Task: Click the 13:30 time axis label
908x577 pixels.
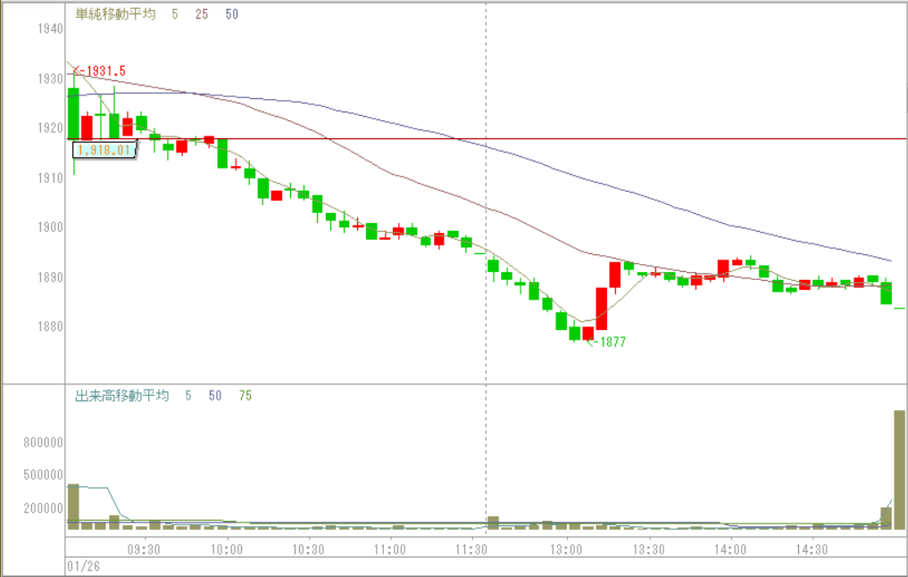Action: 648,549
